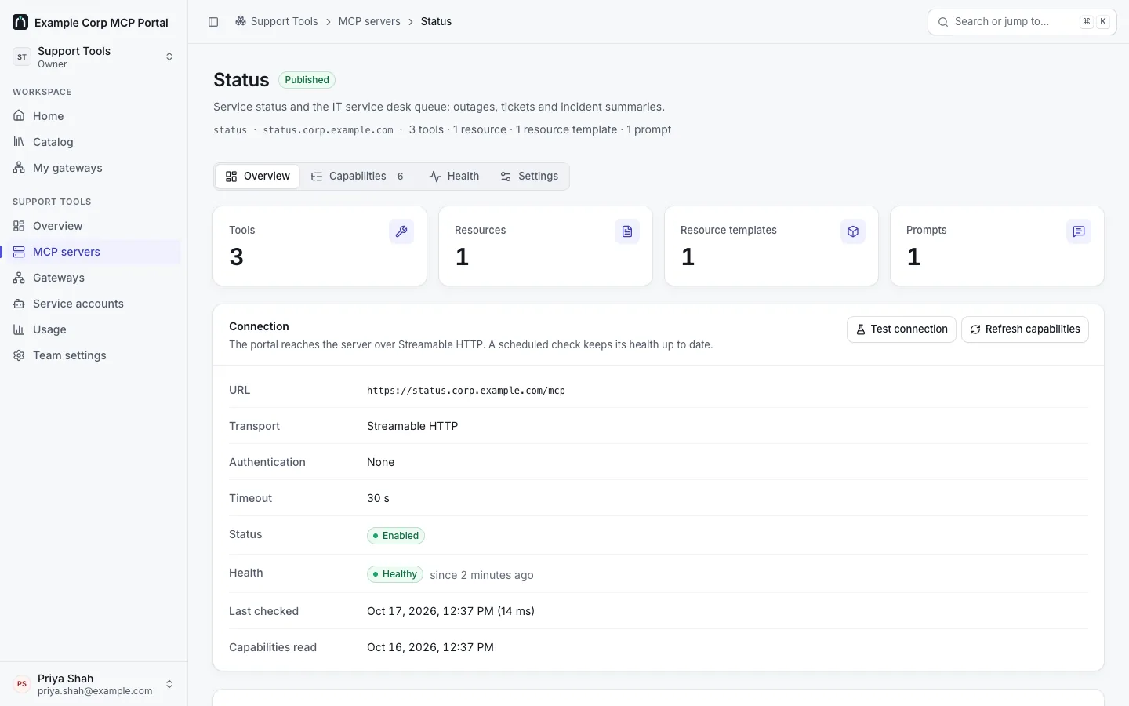Click the URL https://status.corp.example.com/mcp

tap(466, 391)
